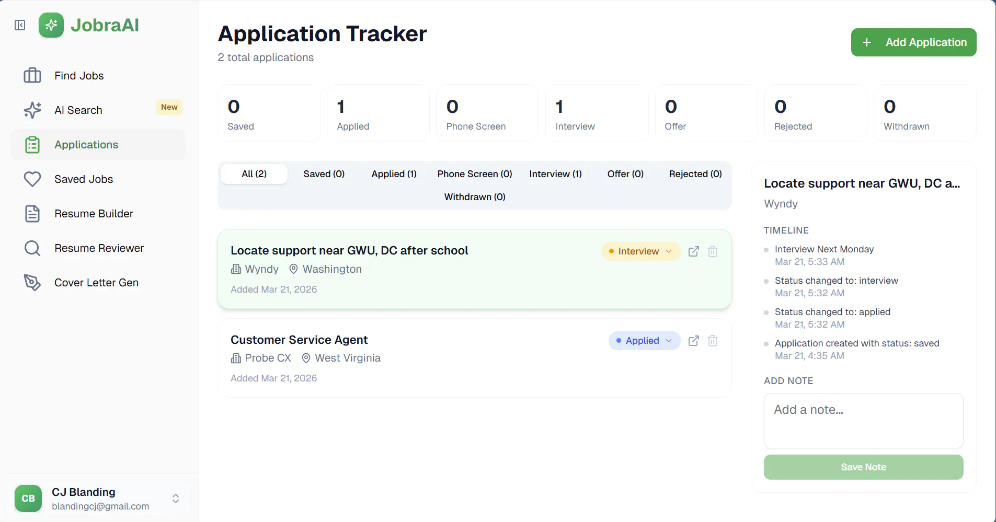Click the 2 total applications text
Image resolution: width=996 pixels, height=522 pixels.
coord(266,57)
